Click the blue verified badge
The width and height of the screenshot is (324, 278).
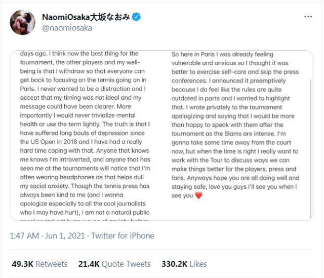point(136,17)
